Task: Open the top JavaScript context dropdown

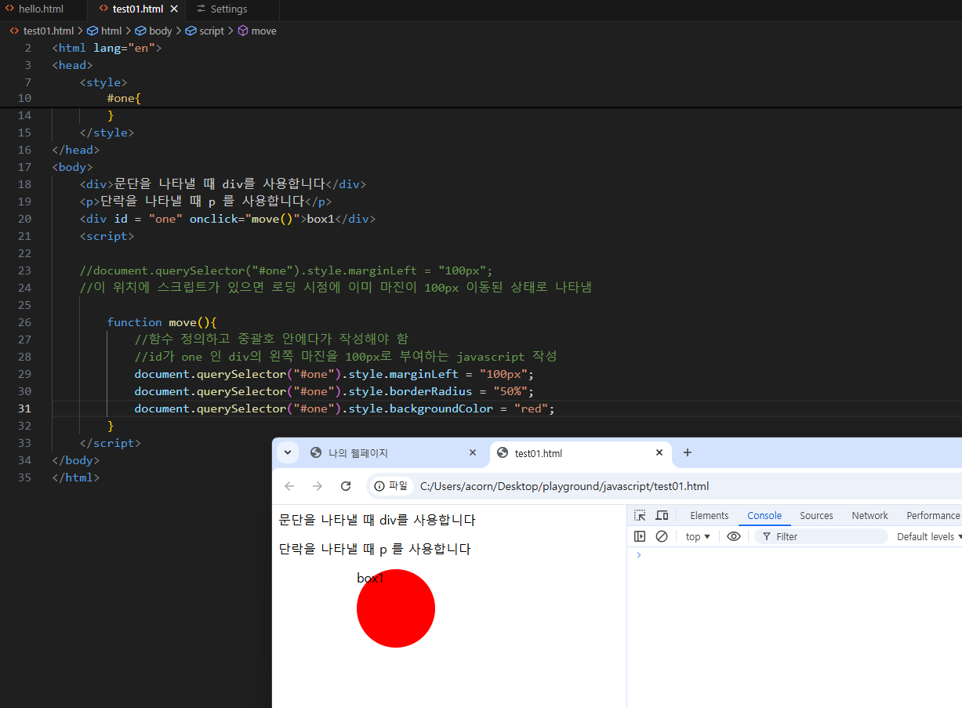Action: pyautogui.click(x=698, y=536)
